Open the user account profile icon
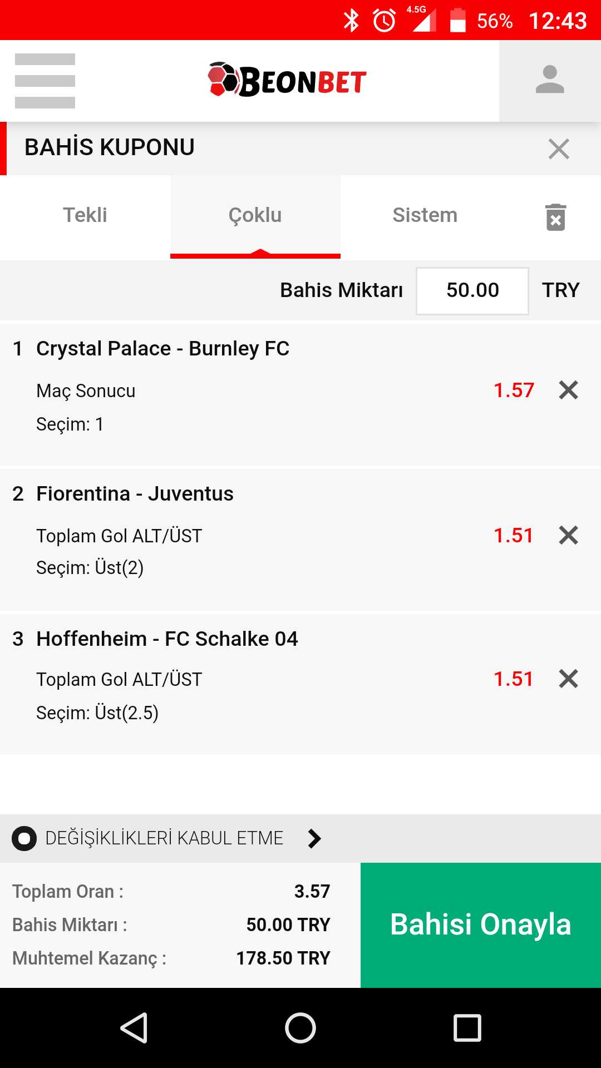The width and height of the screenshot is (601, 1068). [550, 81]
